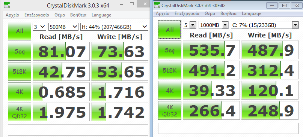Close the 0Fill CrystalDiskMark window

pyautogui.click(x=297, y=6)
